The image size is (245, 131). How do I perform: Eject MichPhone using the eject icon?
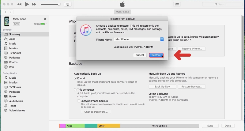click(x=45, y=19)
